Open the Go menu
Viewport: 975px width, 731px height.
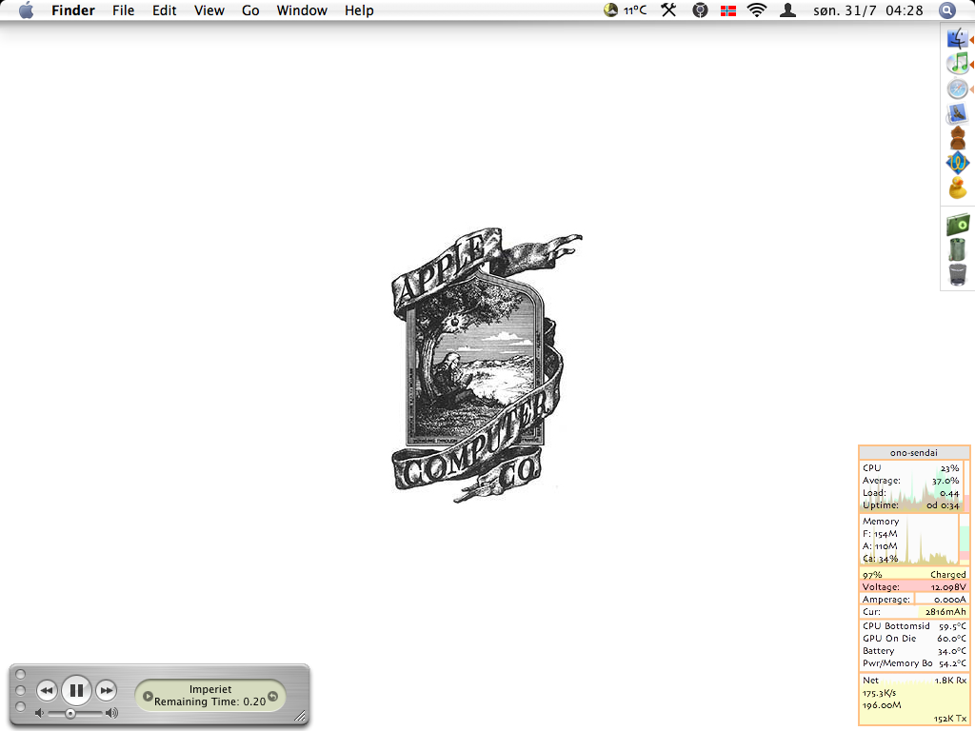pos(250,10)
